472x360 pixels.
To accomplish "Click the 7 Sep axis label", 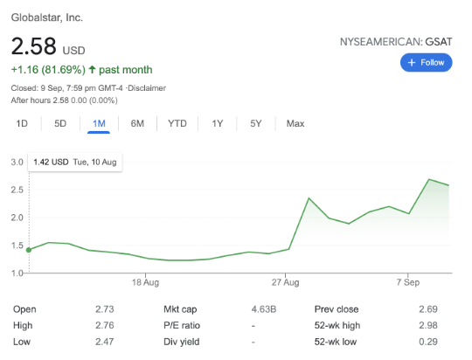I will click(x=408, y=282).
